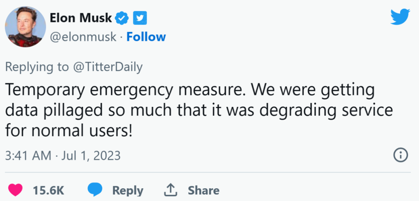Click the 'for normal users!' tweet line

(x=69, y=131)
